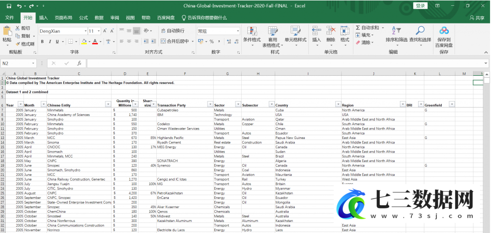Click the 共享 share button
This screenshot has height=233, width=491.
coord(477,18)
